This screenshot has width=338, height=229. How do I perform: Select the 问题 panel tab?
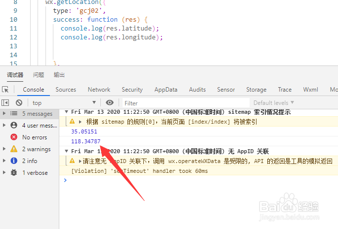[39, 75]
